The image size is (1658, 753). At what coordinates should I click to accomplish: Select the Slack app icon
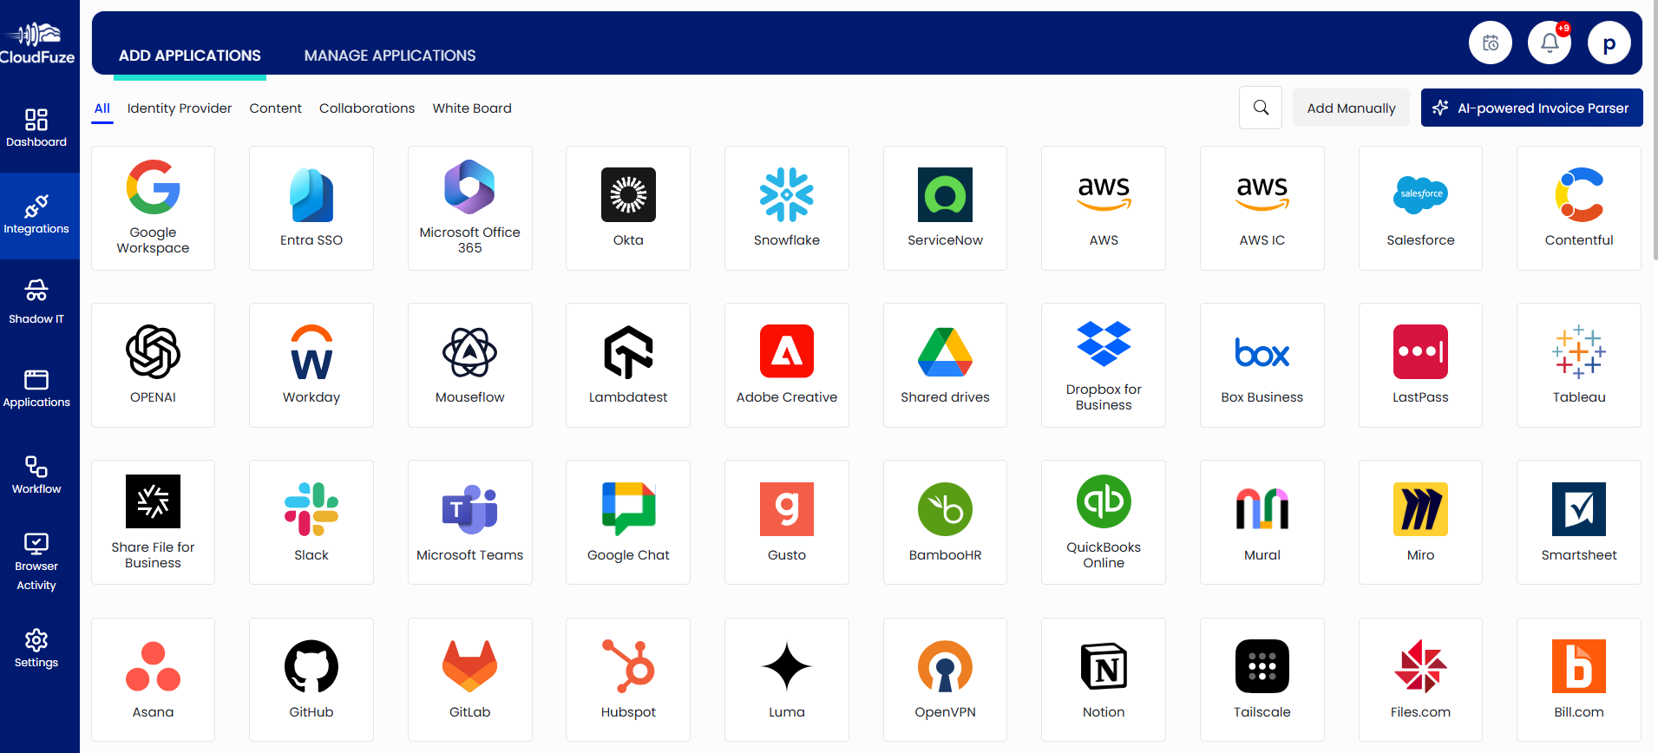click(x=311, y=509)
